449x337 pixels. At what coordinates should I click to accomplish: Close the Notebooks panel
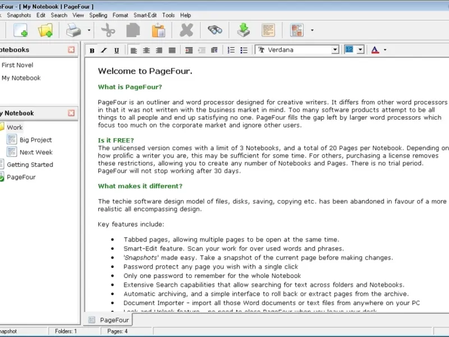pyautogui.click(x=71, y=49)
